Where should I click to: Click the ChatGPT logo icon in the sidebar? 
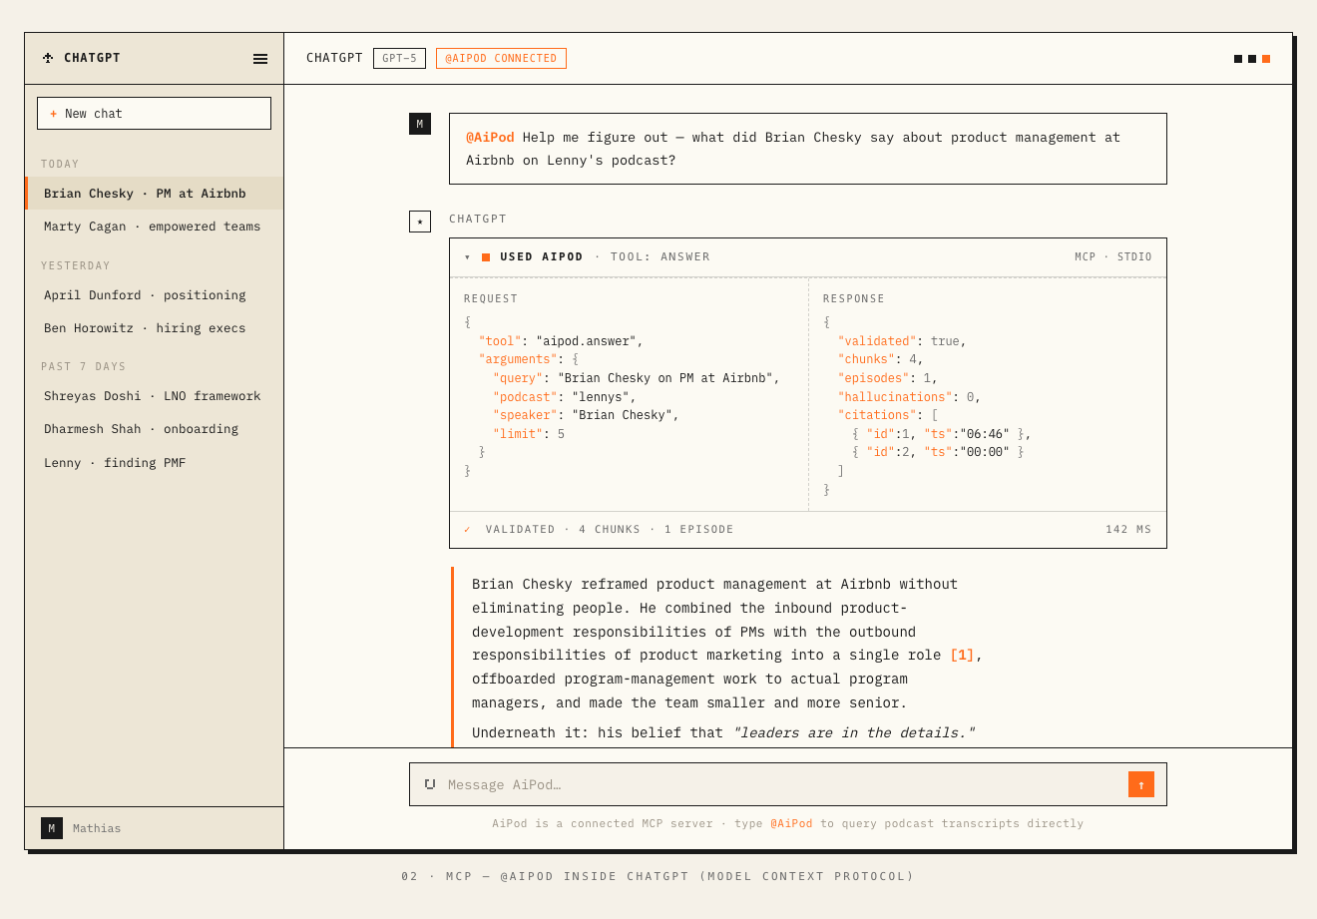[48, 58]
